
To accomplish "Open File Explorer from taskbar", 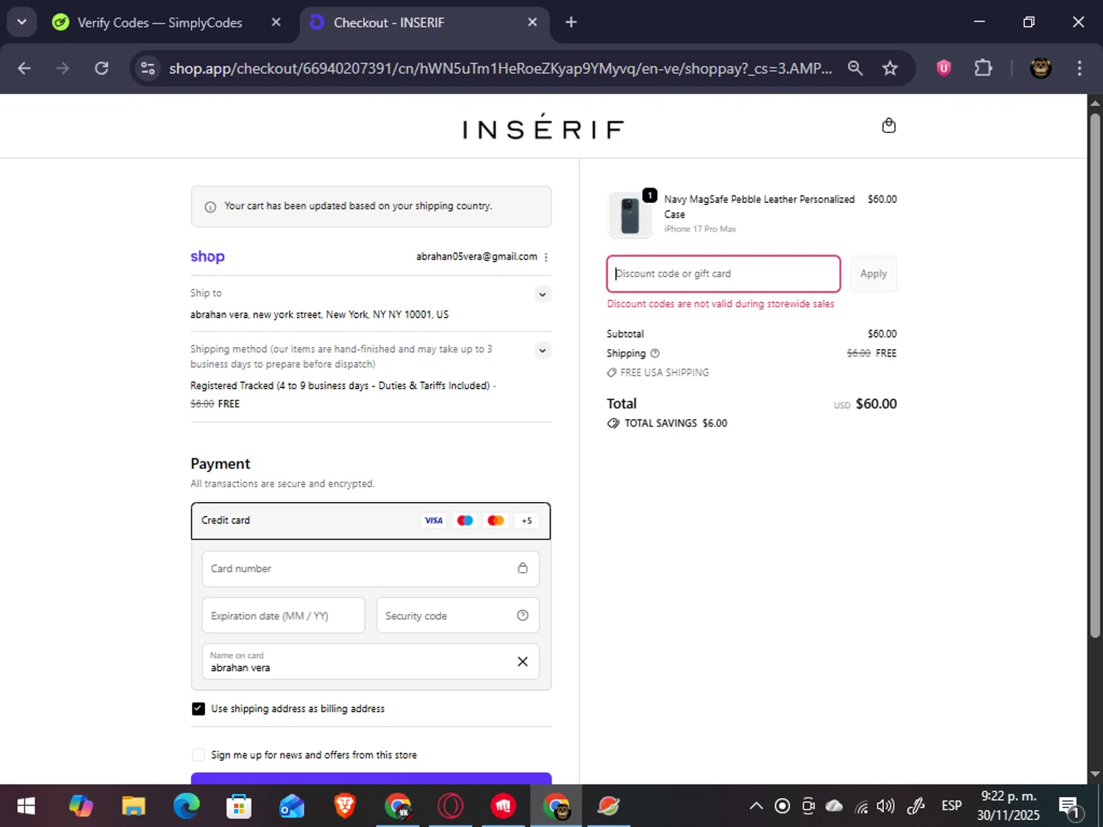I will coord(133,806).
